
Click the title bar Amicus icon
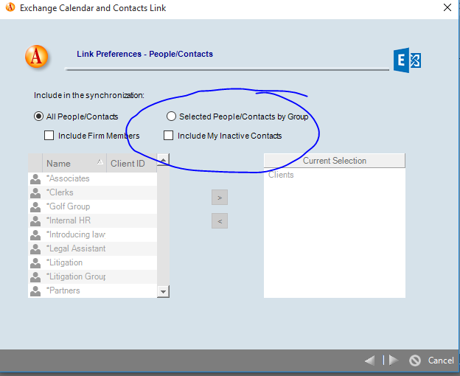pyautogui.click(x=10, y=7)
